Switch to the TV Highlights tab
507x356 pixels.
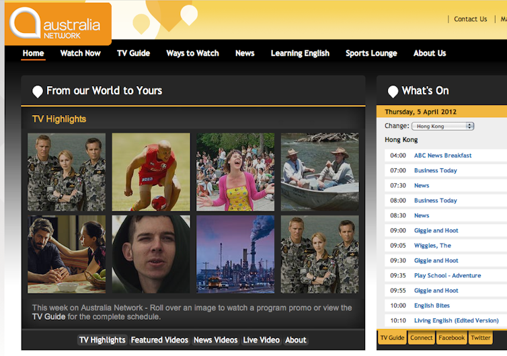click(102, 340)
